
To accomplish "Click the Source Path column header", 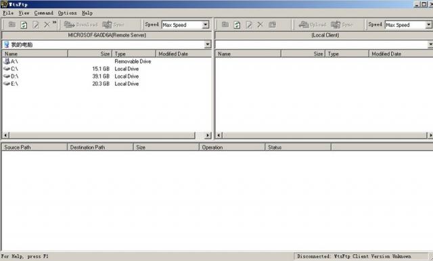I will click(x=35, y=147).
